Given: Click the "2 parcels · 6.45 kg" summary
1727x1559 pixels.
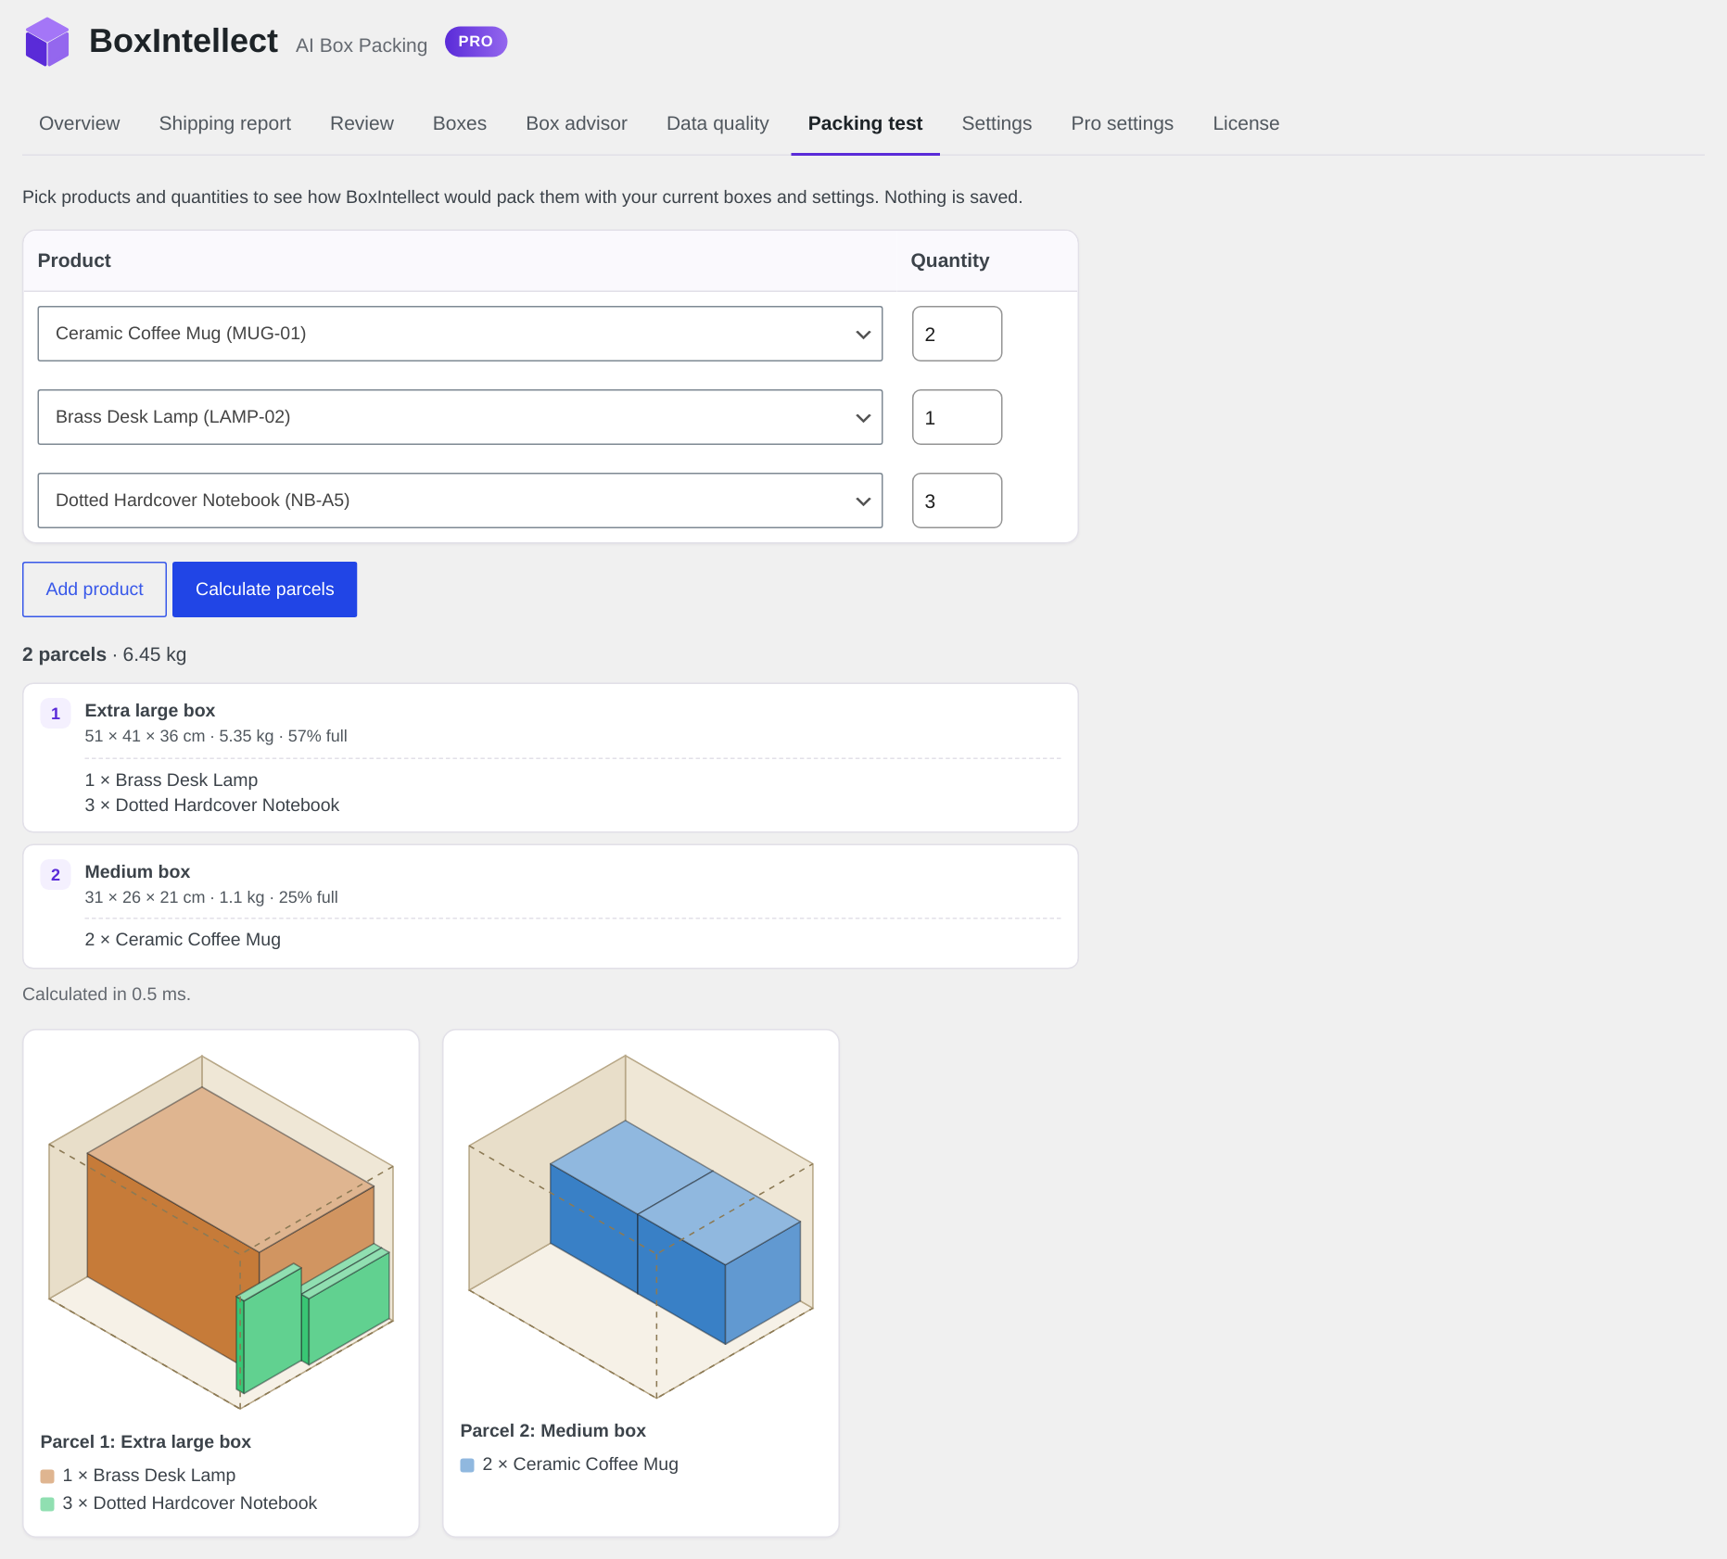Looking at the screenshot, I should click(x=105, y=654).
